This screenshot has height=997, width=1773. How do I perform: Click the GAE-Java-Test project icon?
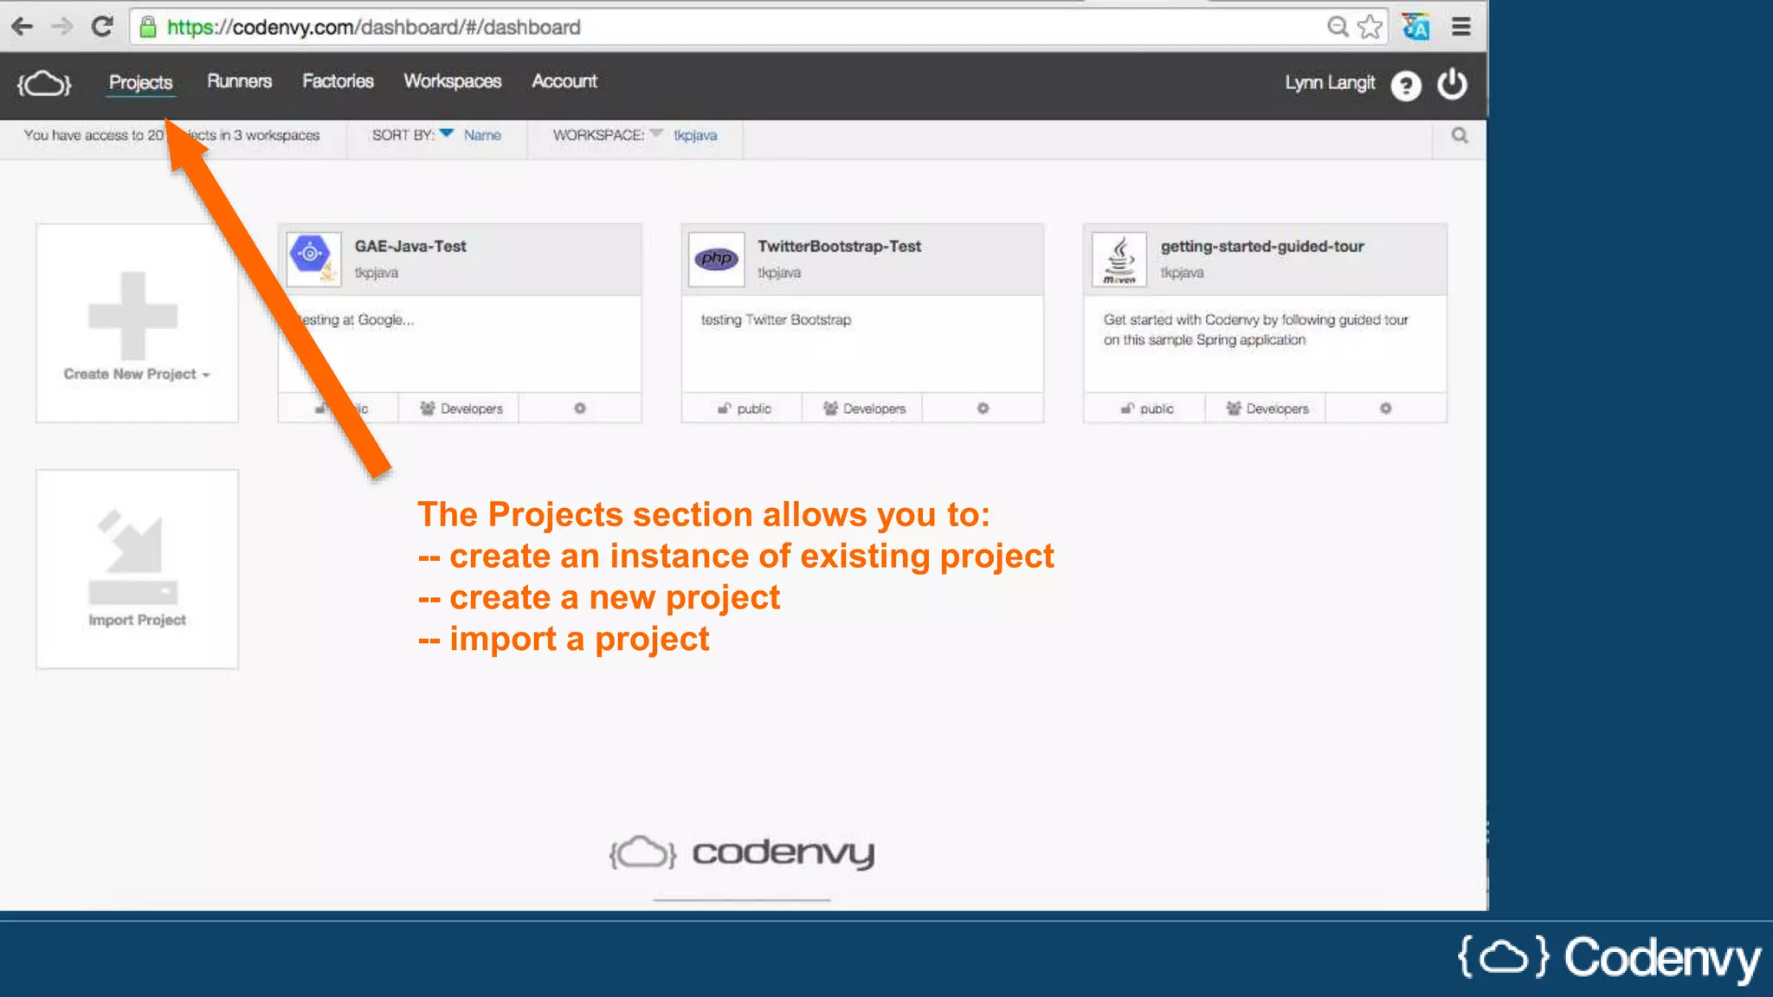313,259
